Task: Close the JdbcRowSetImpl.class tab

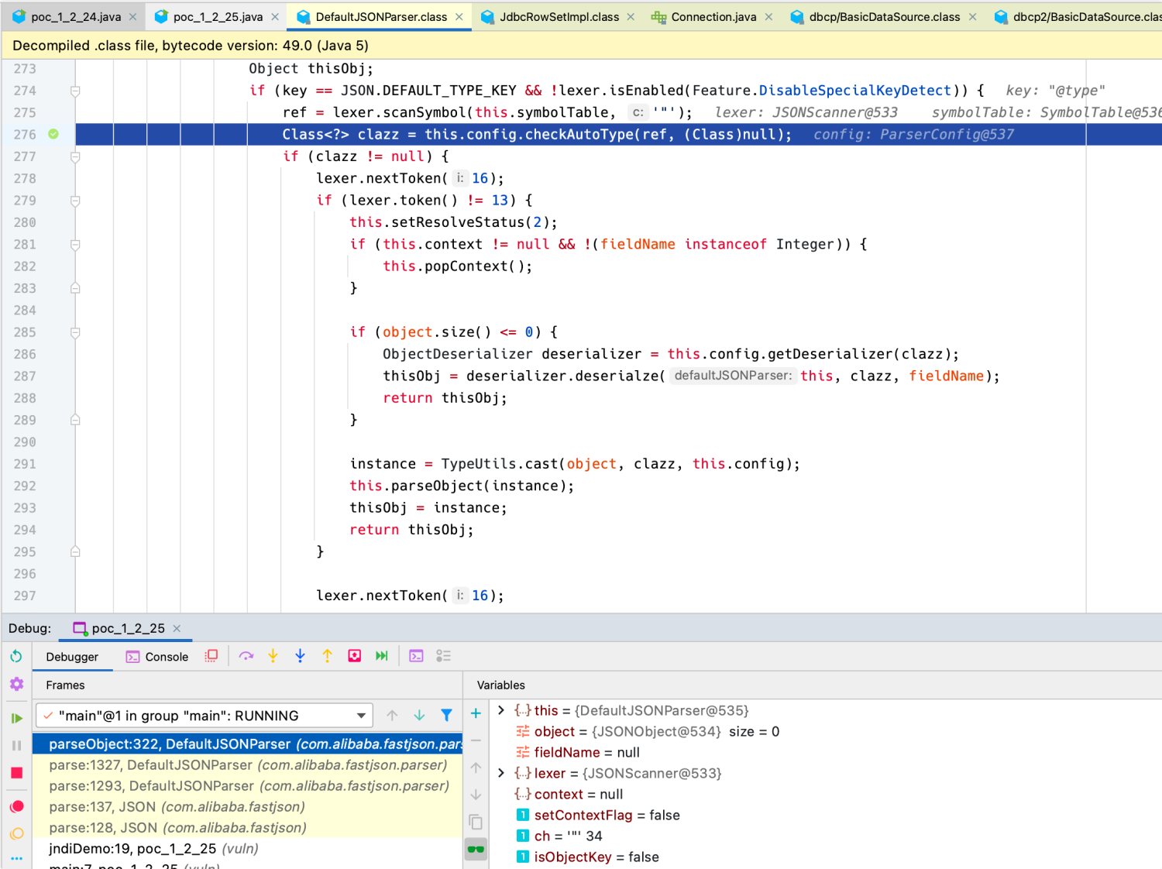Action: click(631, 16)
